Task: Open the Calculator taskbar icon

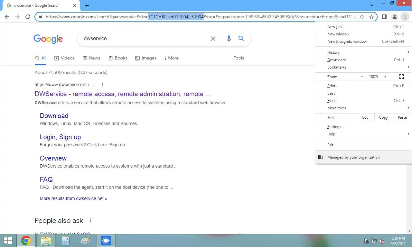Action: [x=66, y=240]
